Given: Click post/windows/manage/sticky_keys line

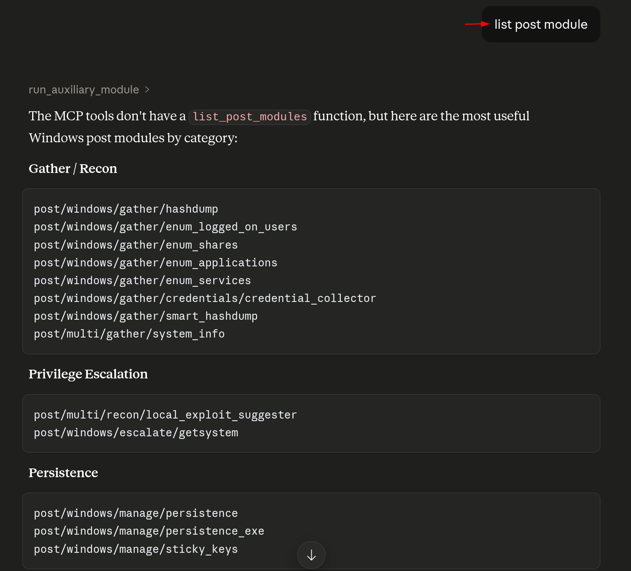Looking at the screenshot, I should tap(136, 549).
